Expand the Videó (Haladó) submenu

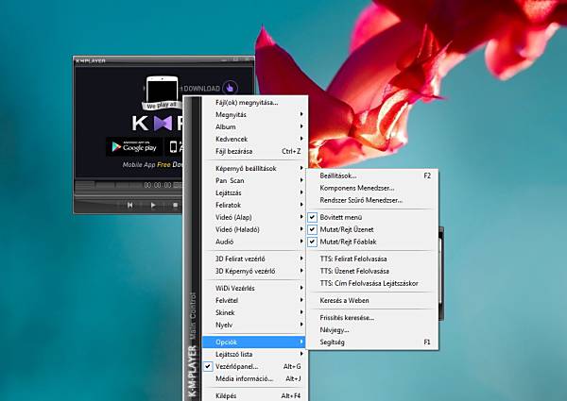(x=254, y=229)
